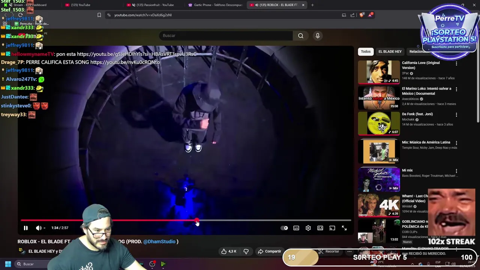Open Mi mix playlist thumbnail

pos(379,180)
